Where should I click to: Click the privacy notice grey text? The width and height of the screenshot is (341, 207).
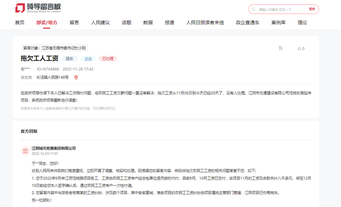pyautogui.click(x=69, y=109)
